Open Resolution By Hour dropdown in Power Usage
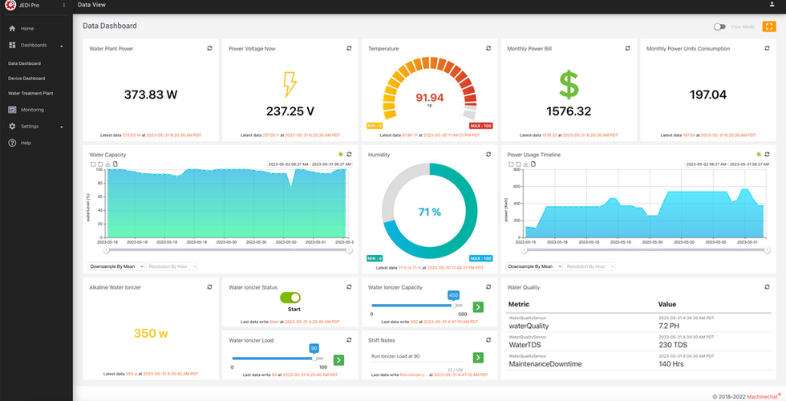The height and width of the screenshot is (401, 786). click(590, 266)
